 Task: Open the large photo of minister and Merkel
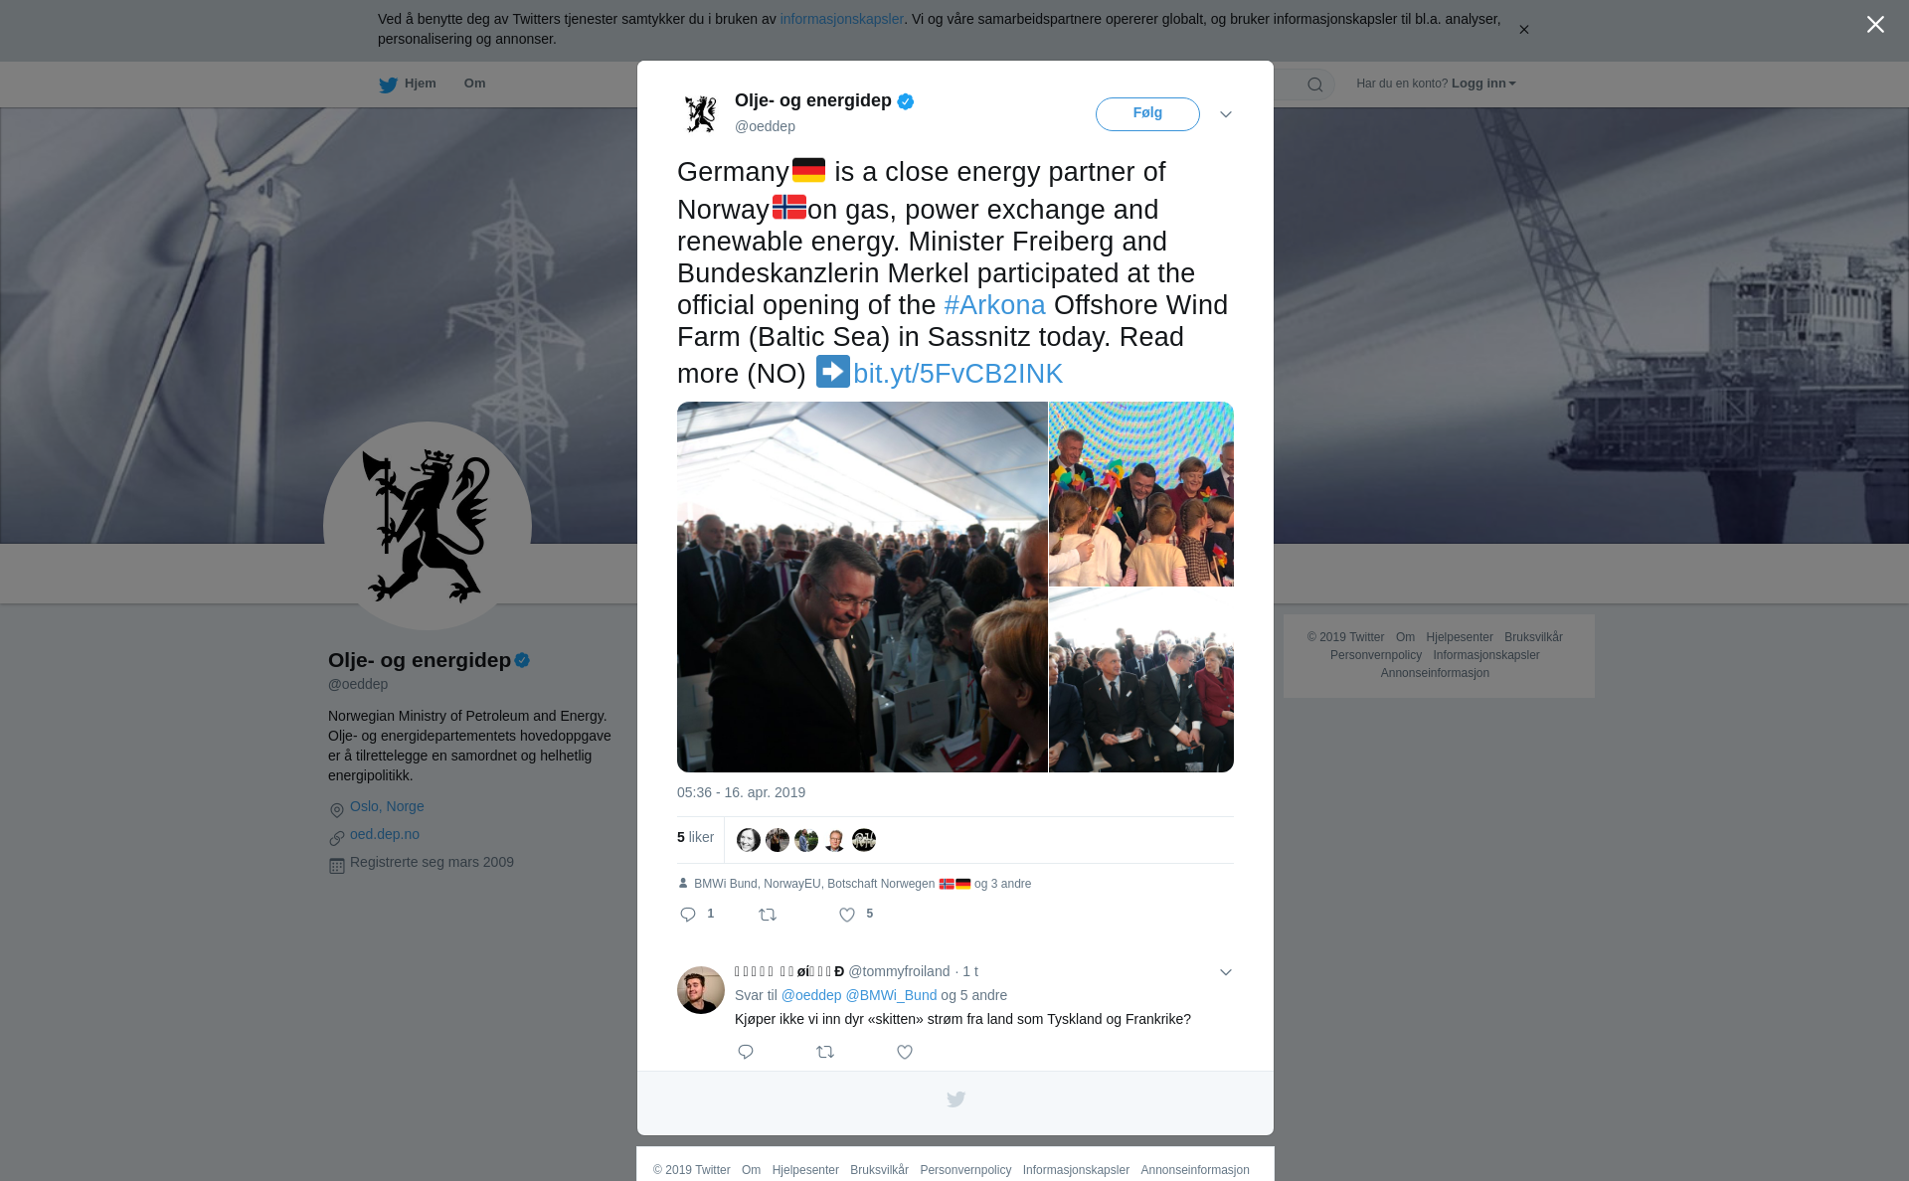coord(862,587)
